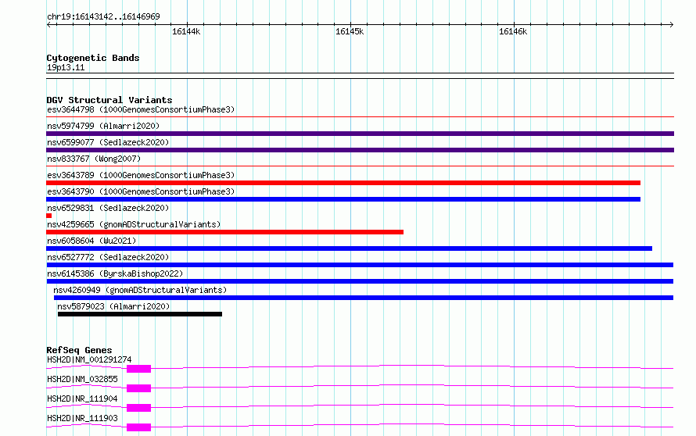
Task: Select the magenta exon of NR_111903
Action: (x=139, y=427)
